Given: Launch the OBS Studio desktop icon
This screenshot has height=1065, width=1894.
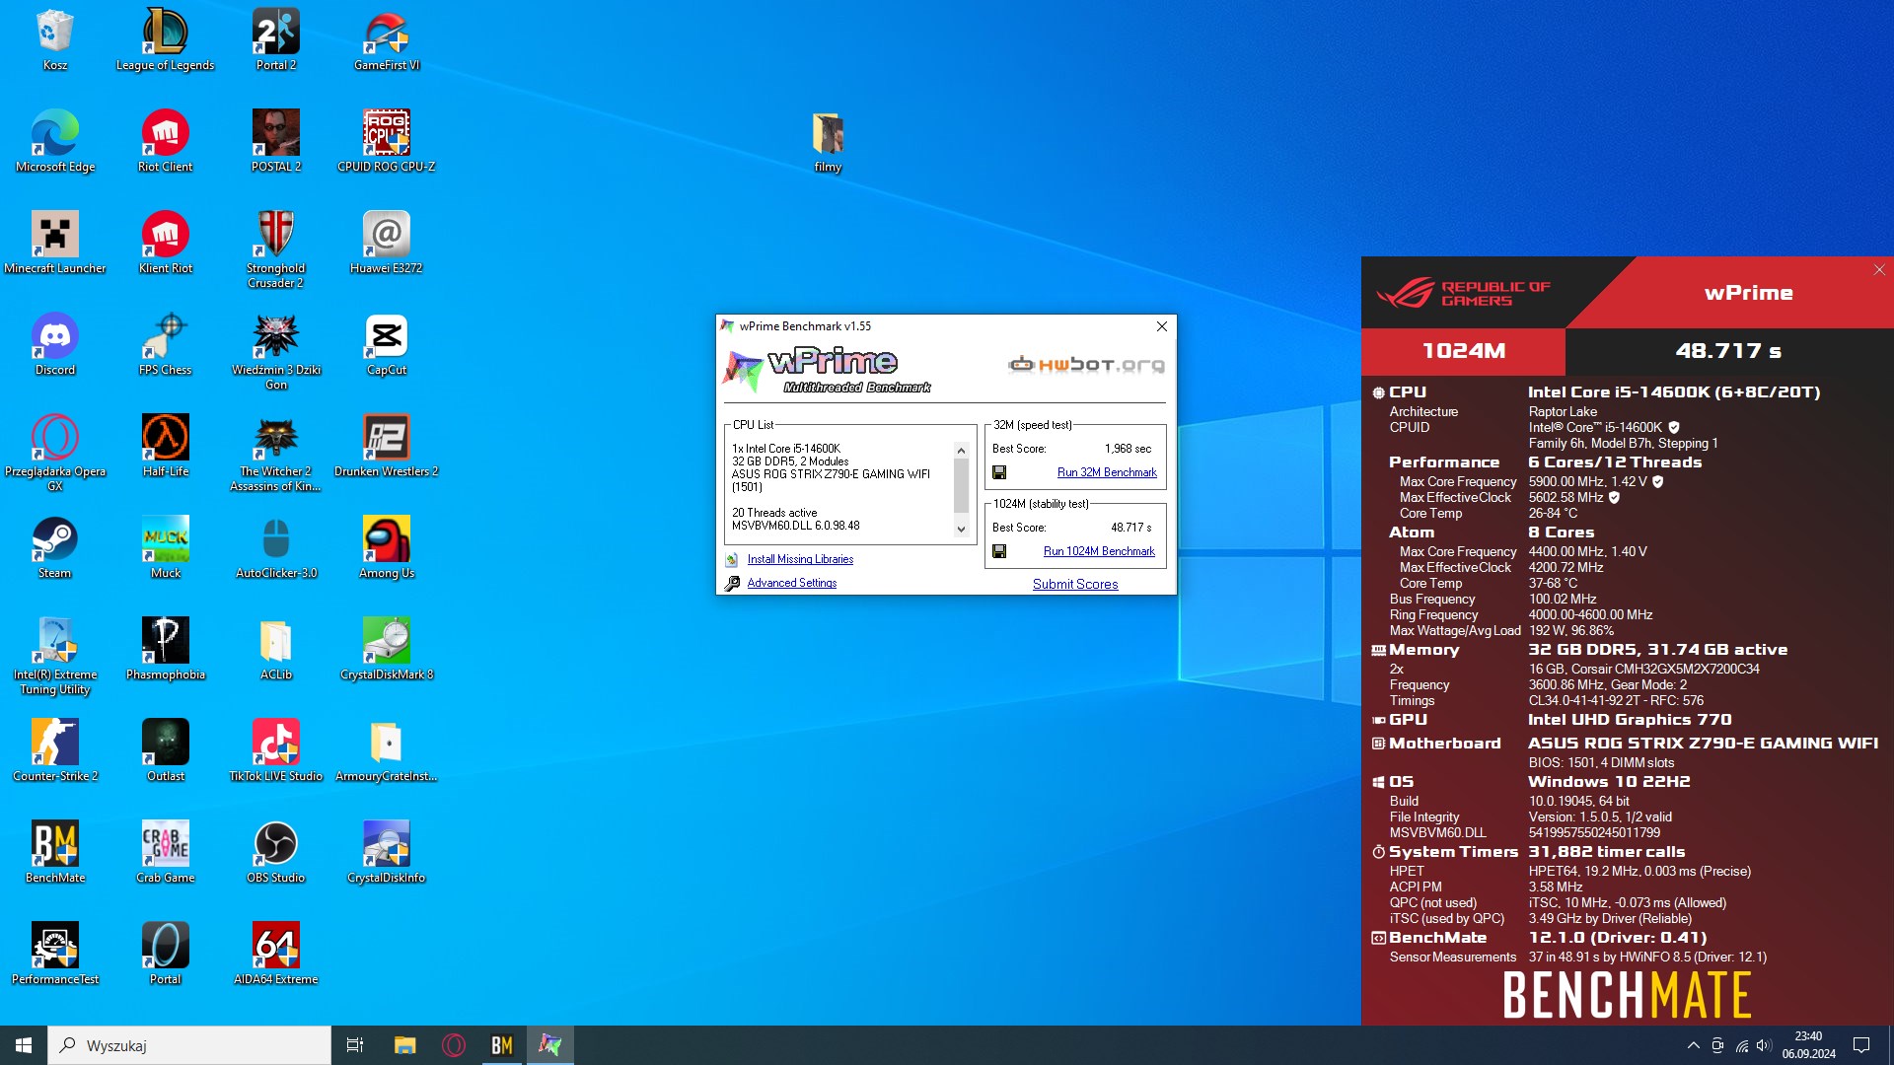Looking at the screenshot, I should pos(276,852).
